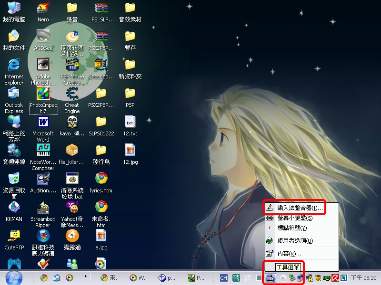Select the KKMAN desktop icon

pos(14,212)
